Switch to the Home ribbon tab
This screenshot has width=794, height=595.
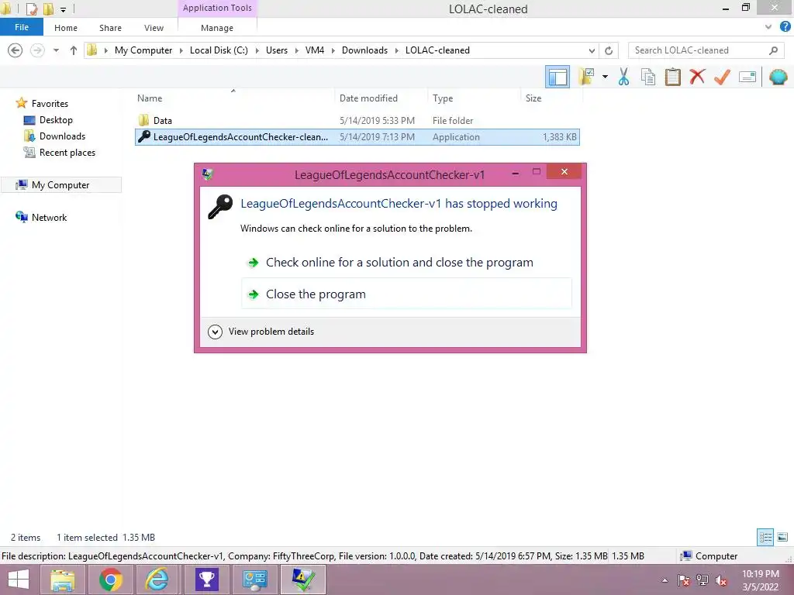[66, 28]
